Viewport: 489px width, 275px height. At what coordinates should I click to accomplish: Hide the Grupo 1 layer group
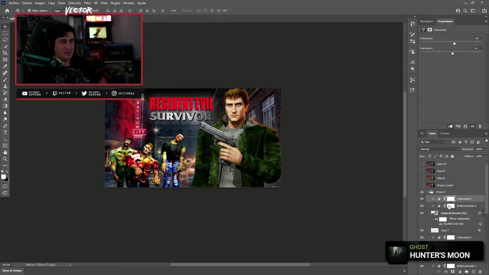coord(422,192)
